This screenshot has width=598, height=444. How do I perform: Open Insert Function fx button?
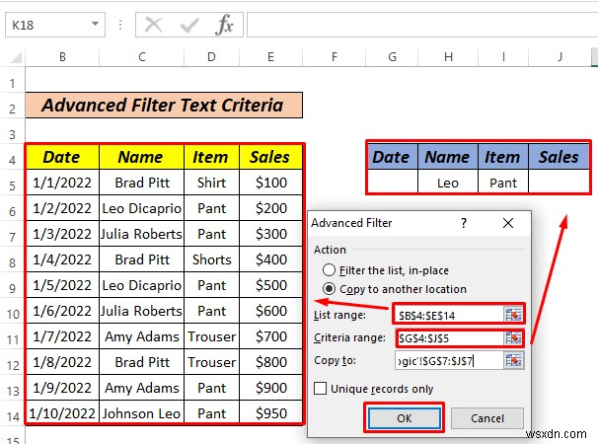pyautogui.click(x=224, y=26)
